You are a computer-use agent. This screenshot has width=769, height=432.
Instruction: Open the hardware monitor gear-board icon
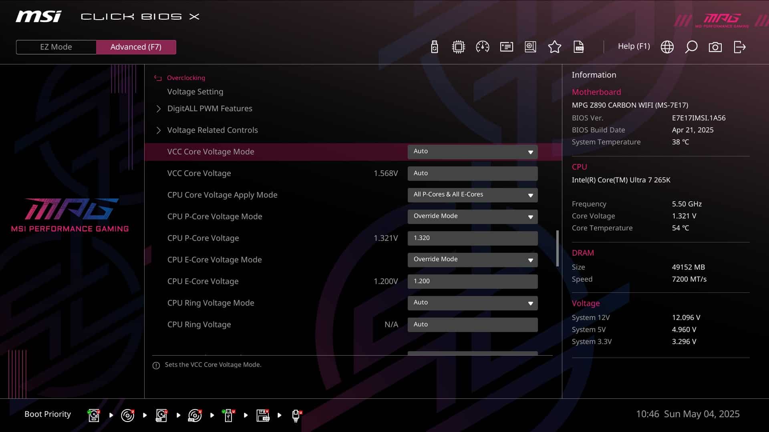pyautogui.click(x=530, y=47)
